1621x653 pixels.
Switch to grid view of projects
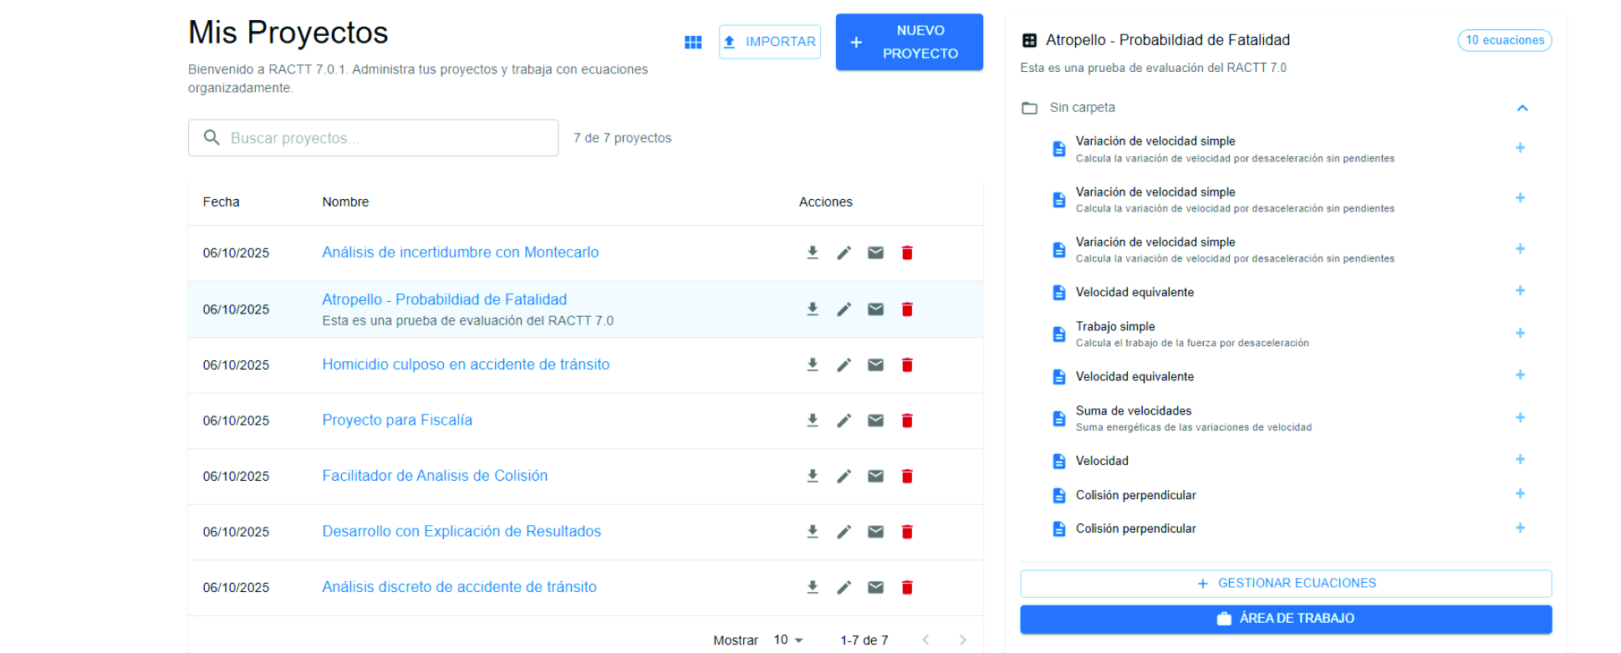pos(692,42)
